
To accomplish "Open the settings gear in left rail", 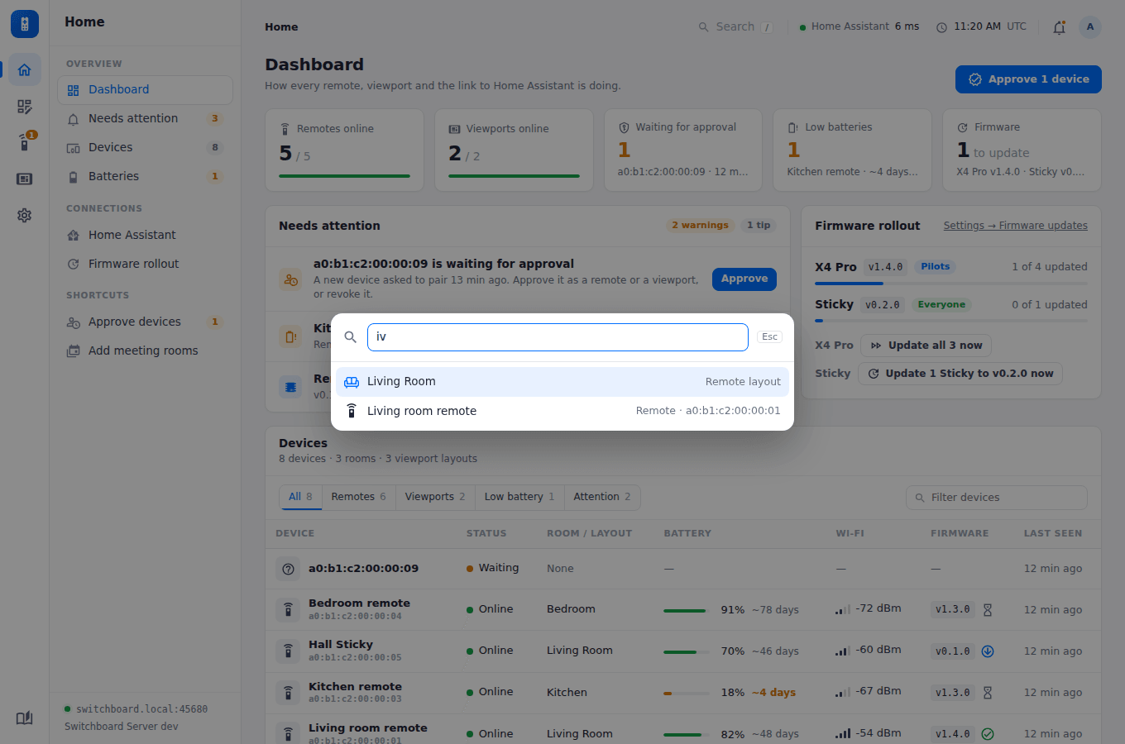I will click(24, 216).
